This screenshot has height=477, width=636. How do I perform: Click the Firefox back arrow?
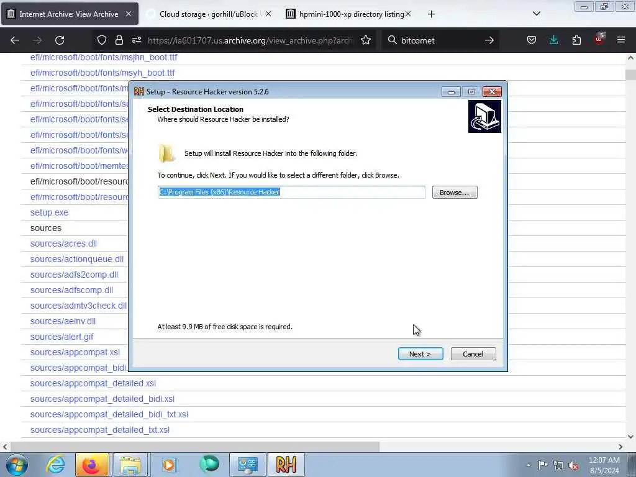(15, 40)
